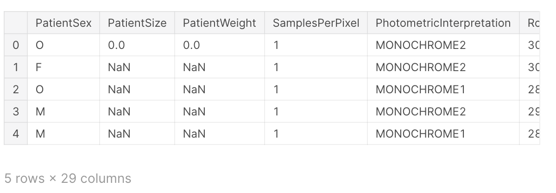556x193 pixels.
Task: Click the SamplesPerPixel column header
Action: 316,23
